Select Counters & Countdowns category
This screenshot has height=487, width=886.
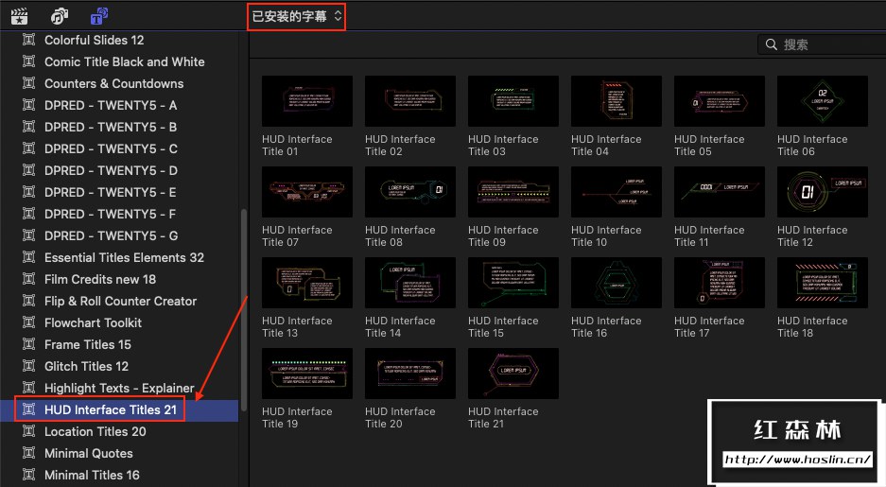click(x=113, y=83)
